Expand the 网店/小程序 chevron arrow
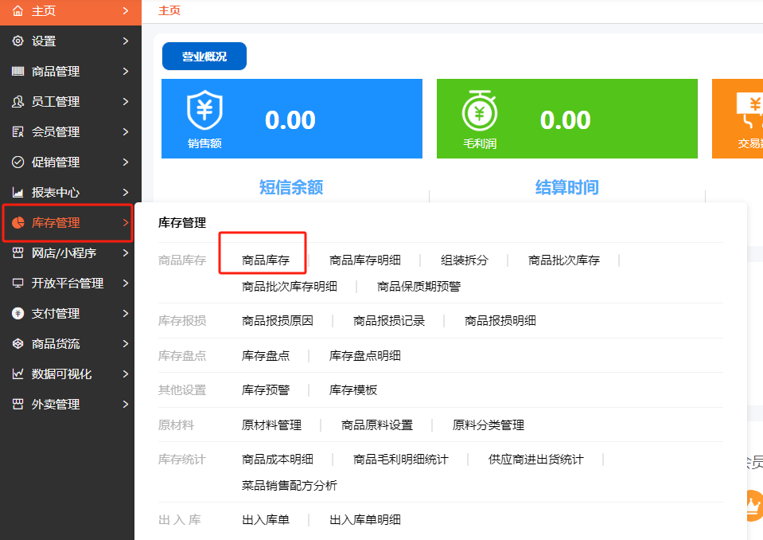This screenshot has width=763, height=540. [x=126, y=253]
